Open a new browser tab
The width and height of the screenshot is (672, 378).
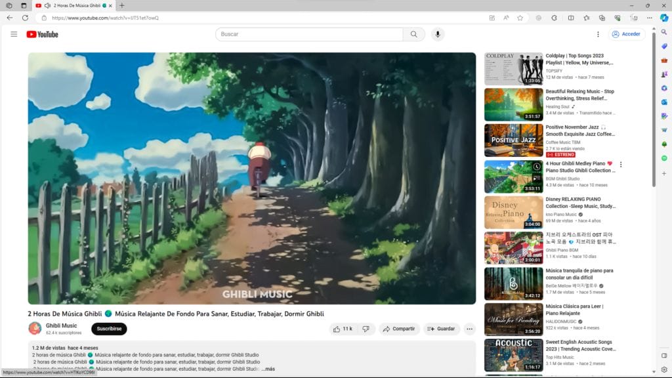point(121,5)
